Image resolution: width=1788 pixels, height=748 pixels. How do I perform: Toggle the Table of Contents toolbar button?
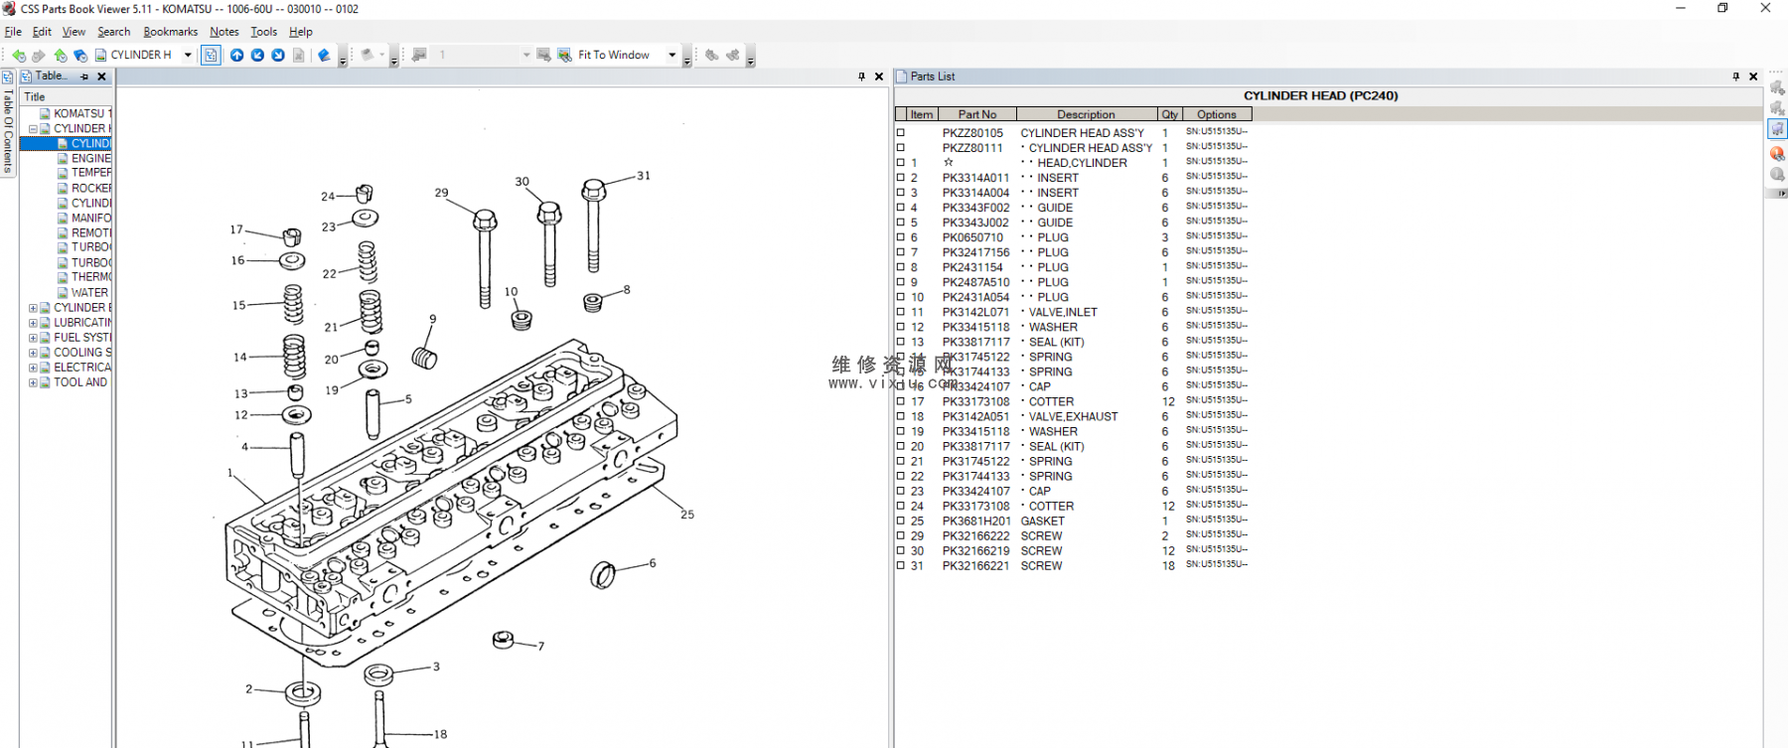tap(211, 56)
